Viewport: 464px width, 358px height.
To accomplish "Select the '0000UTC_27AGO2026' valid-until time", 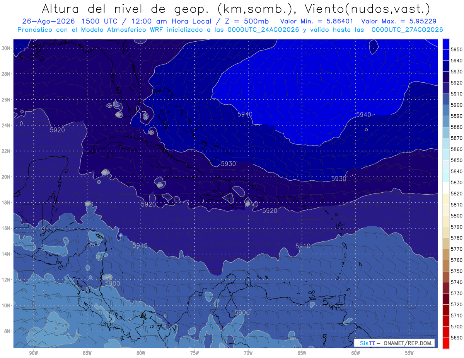I will pos(407,30).
